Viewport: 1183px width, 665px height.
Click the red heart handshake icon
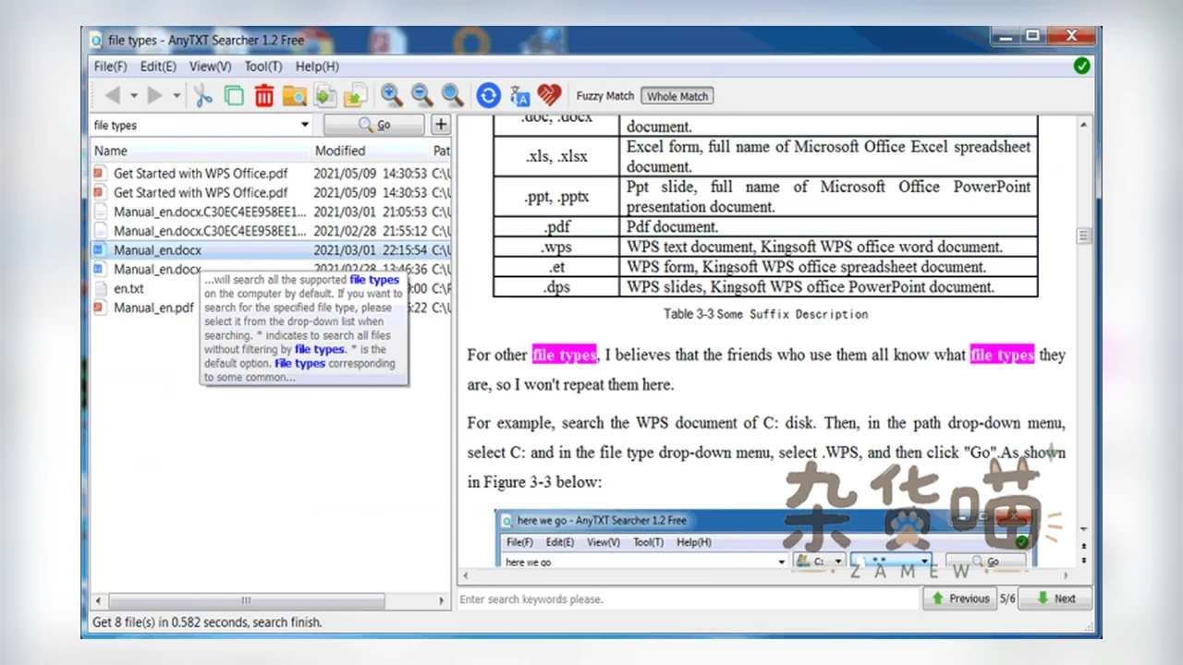(549, 95)
